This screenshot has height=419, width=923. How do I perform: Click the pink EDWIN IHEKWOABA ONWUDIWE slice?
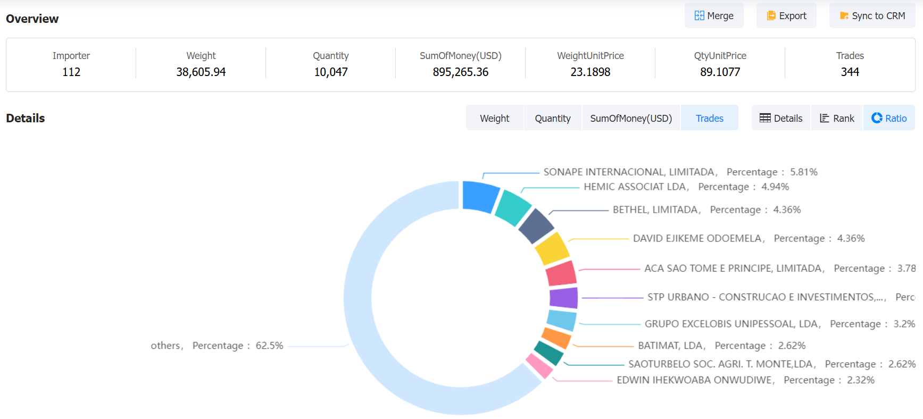click(539, 366)
